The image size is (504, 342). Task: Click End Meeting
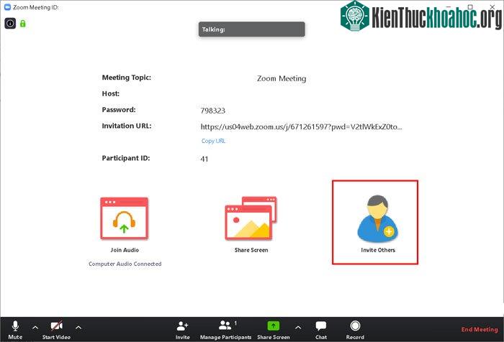[x=480, y=330]
